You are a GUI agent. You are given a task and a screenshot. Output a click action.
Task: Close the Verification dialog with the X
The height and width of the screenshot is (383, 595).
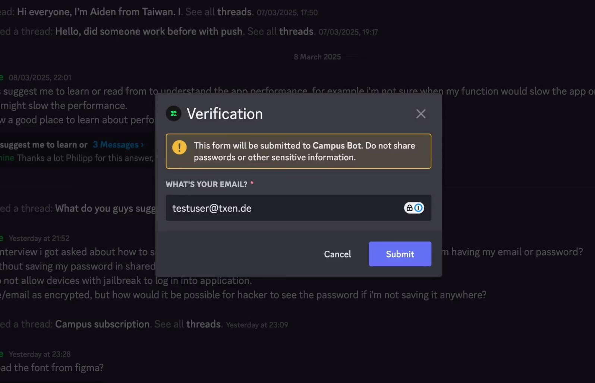[421, 114]
